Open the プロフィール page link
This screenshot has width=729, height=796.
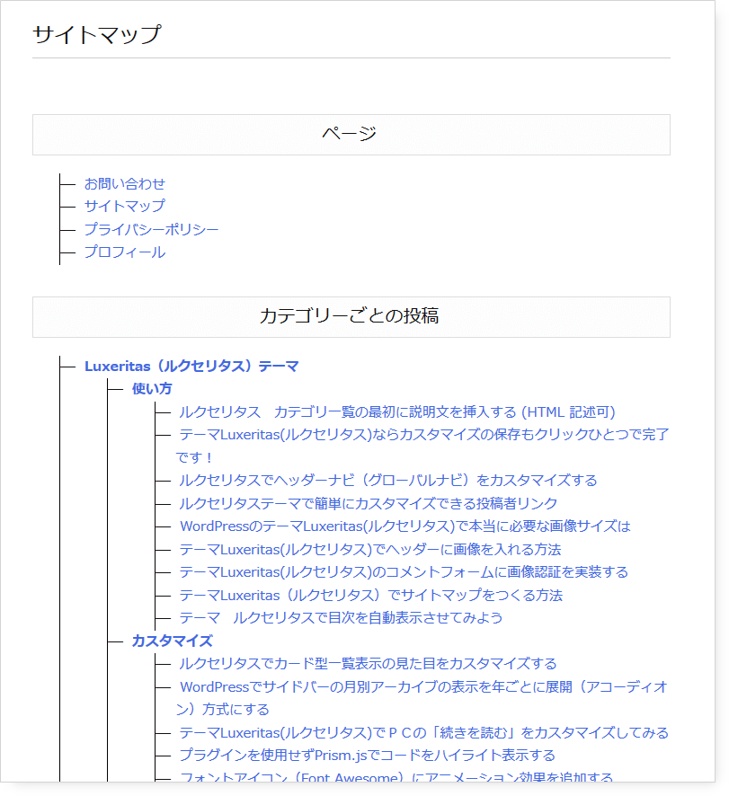124,252
